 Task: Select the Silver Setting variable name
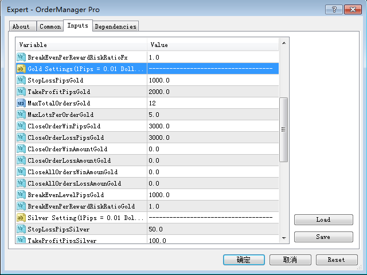point(85,218)
